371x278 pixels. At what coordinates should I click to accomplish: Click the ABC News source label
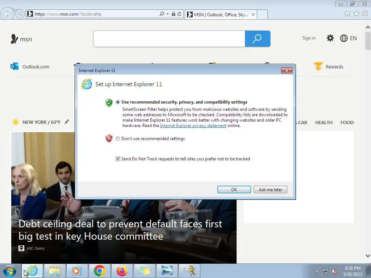point(35,248)
